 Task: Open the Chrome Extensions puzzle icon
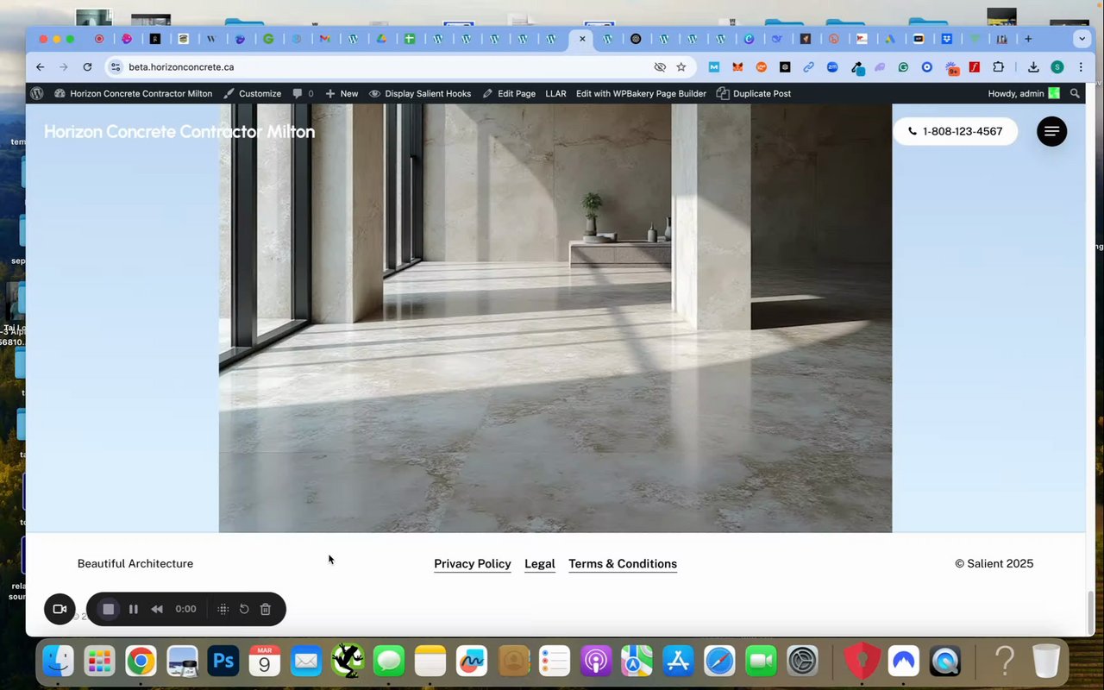[999, 66]
